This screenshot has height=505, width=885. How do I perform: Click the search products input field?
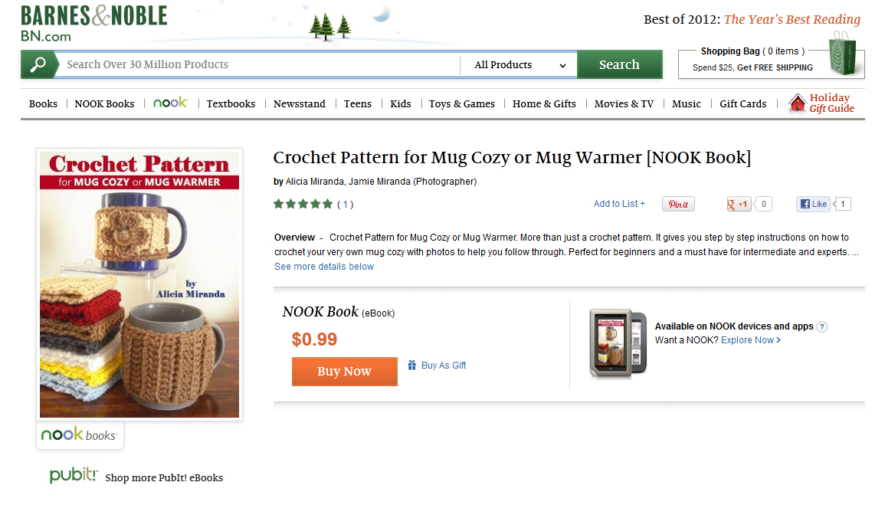point(261,64)
